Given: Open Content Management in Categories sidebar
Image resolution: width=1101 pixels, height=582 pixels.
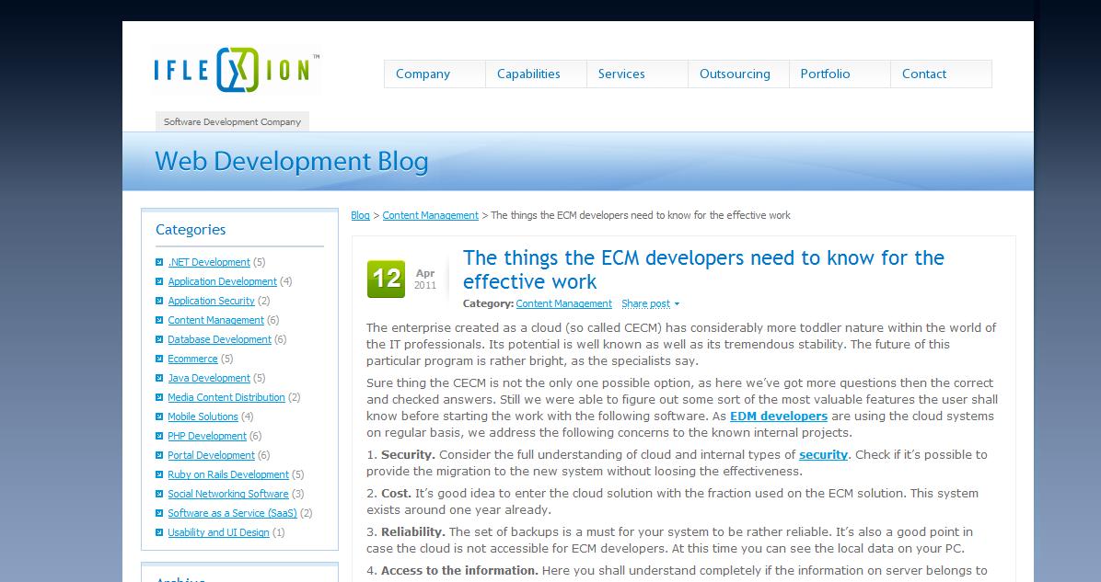Looking at the screenshot, I should click(215, 320).
